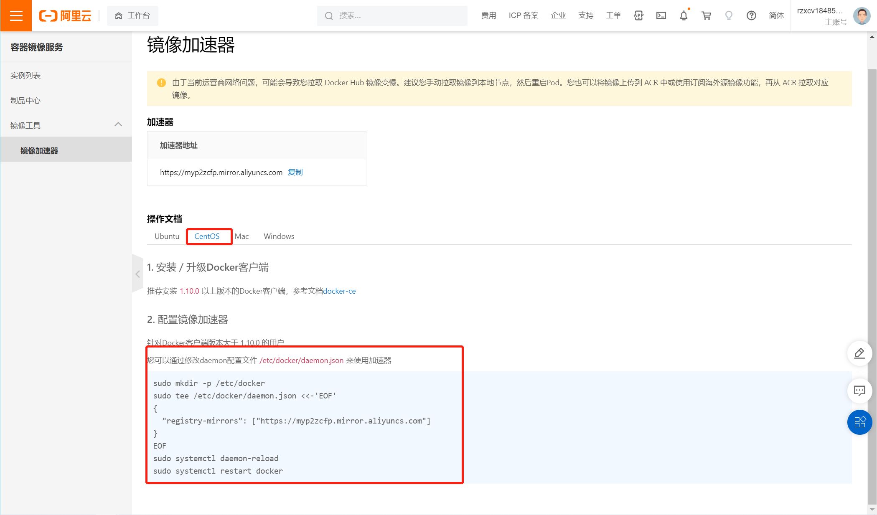877x515 pixels.
Task: Open the ICP 备案 menu
Action: (x=524, y=16)
